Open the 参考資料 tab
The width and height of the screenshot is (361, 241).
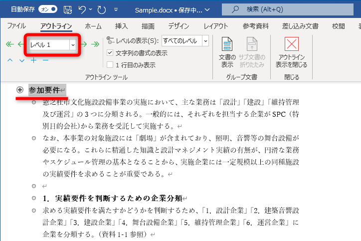pos(256,26)
